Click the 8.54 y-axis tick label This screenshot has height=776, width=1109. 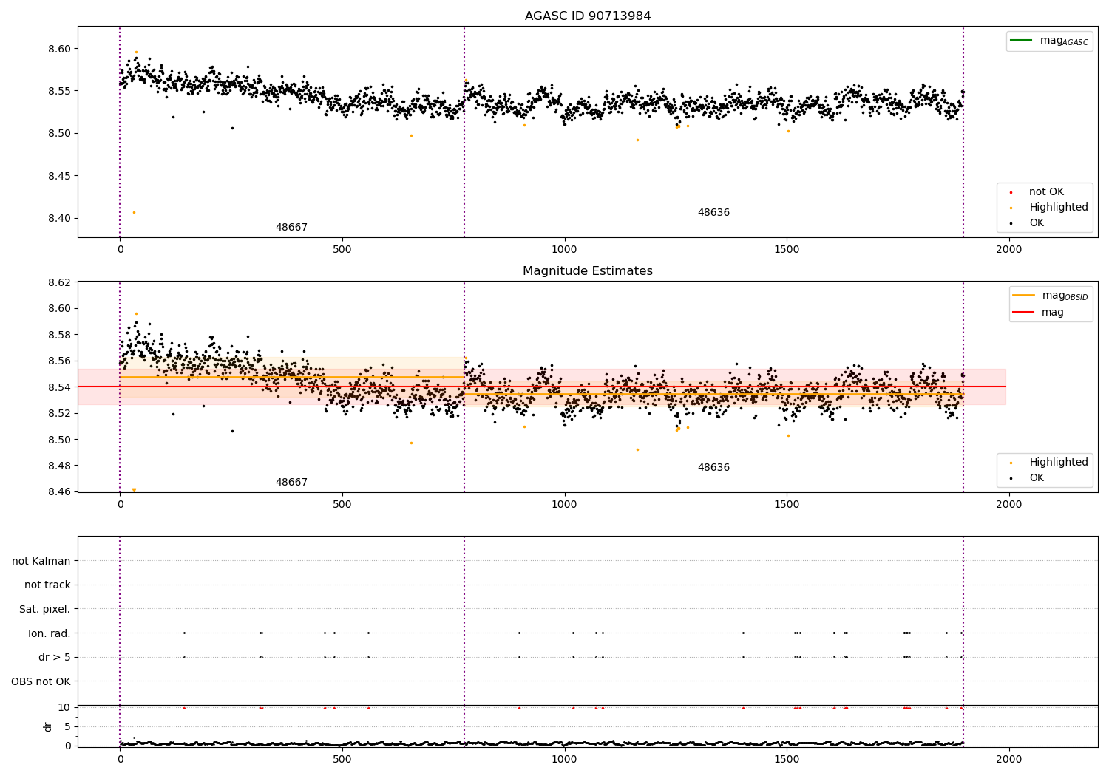tap(58, 387)
